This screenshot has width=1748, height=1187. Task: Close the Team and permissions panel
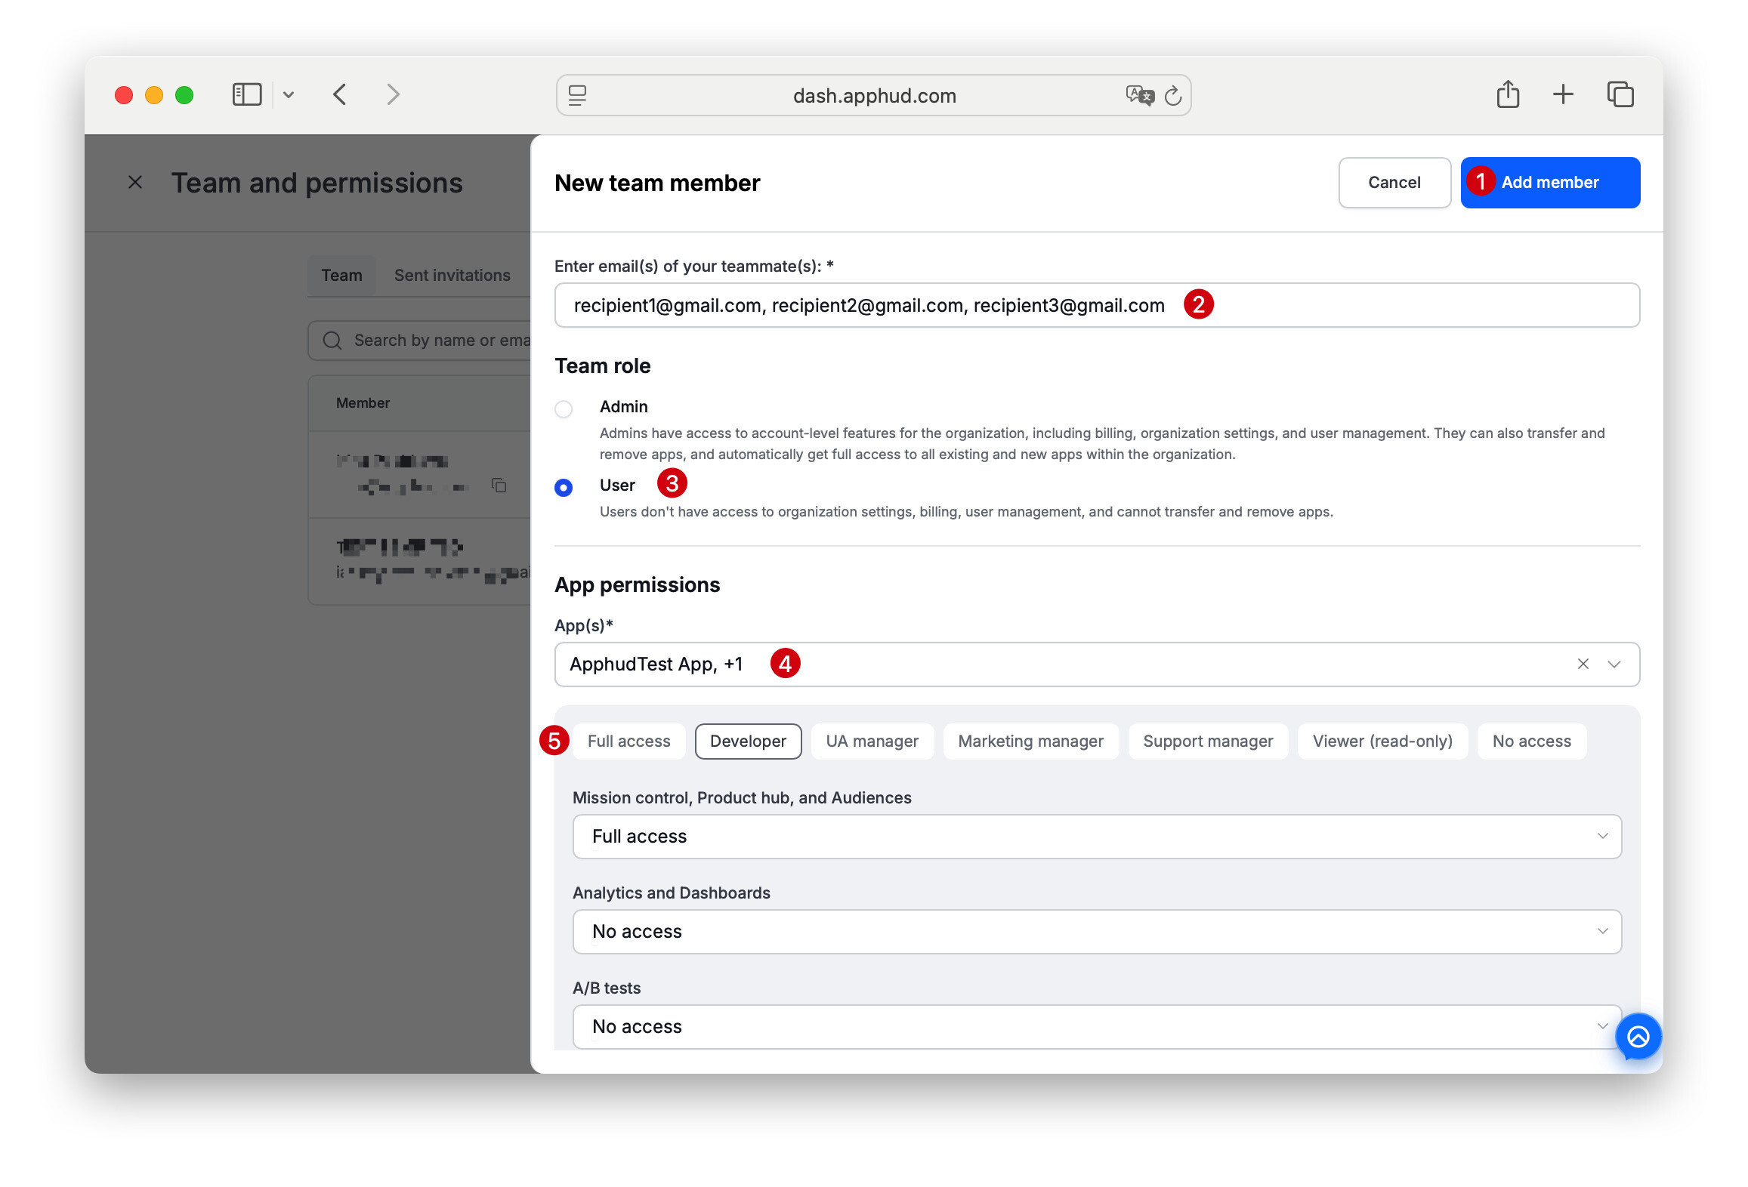135,182
